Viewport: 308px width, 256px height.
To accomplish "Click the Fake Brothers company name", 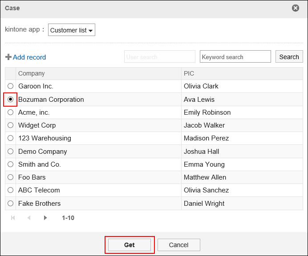I will [x=40, y=204].
